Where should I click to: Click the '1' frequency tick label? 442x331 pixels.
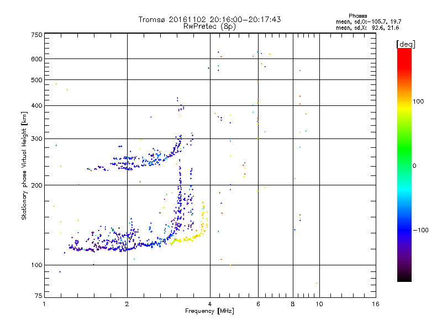(x=44, y=304)
